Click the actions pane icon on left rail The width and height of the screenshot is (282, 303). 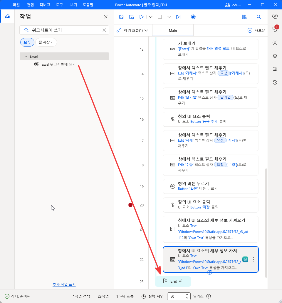click(7, 16)
